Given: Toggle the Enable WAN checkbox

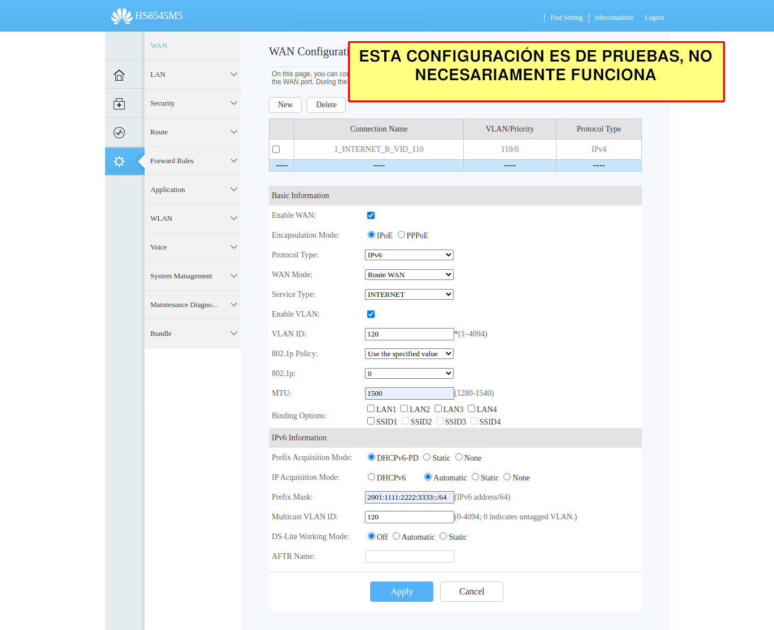Looking at the screenshot, I should [x=371, y=216].
